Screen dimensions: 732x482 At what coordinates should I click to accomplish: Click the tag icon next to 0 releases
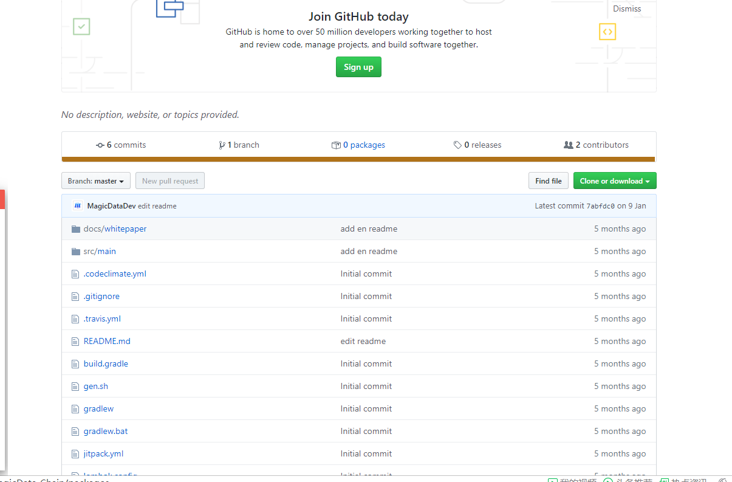coord(457,145)
